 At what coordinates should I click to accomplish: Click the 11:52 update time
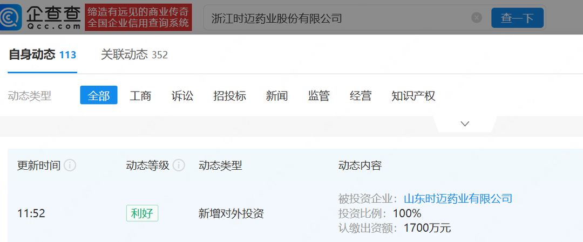click(x=31, y=213)
